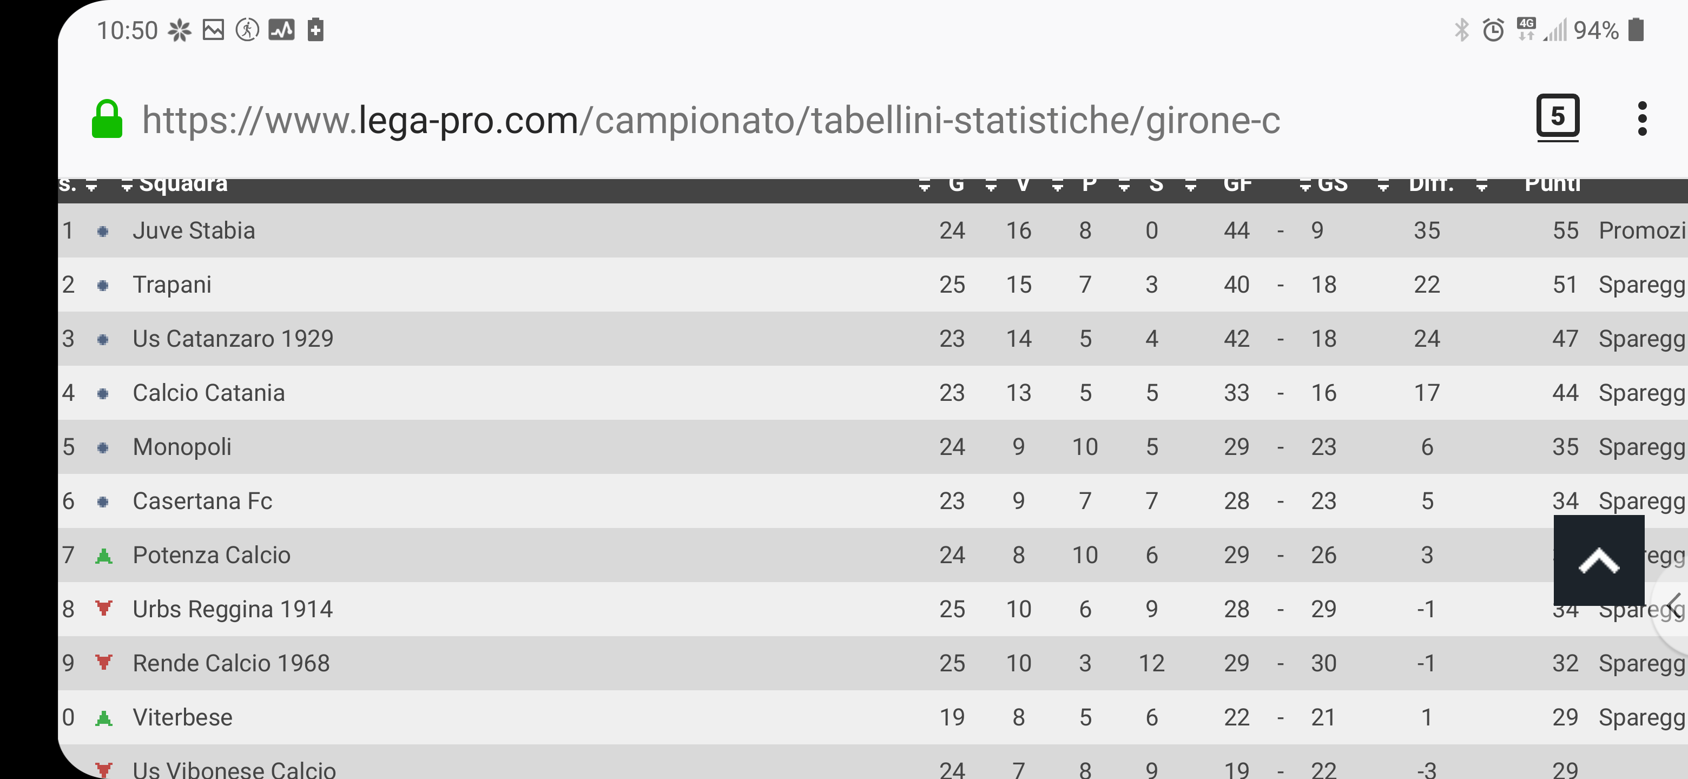Tap the edge panel handle on right side
Image resolution: width=1688 pixels, height=779 pixels.
1673,606
